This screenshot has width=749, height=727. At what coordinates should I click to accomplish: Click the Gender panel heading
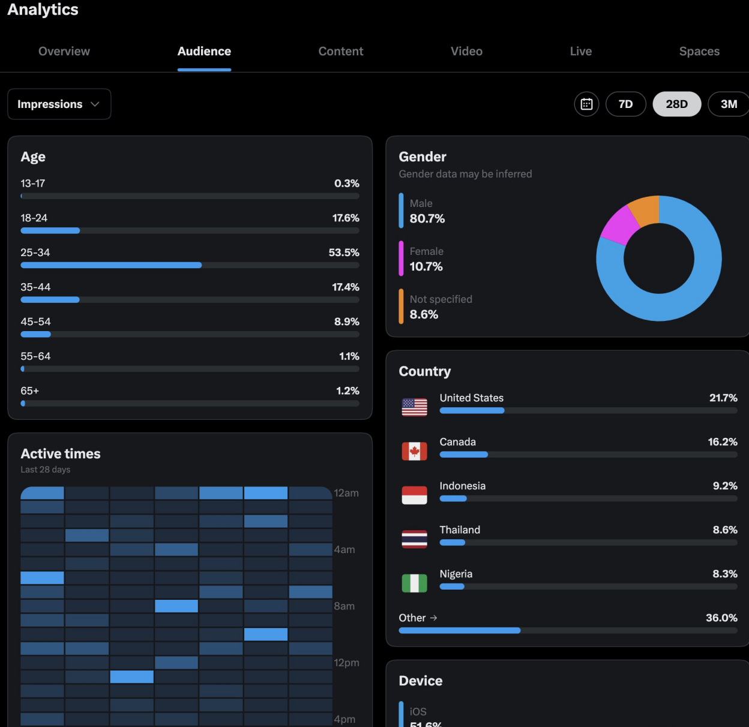coord(423,157)
